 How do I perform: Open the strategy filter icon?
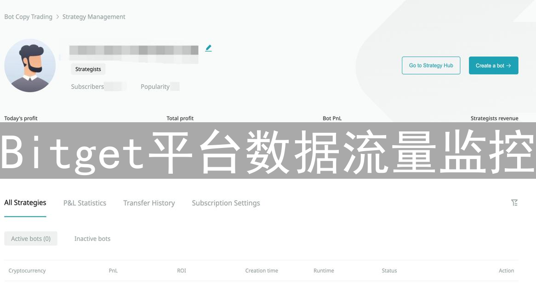click(514, 203)
